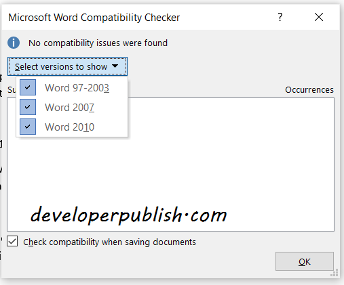
Task: Toggle the Word 2007 version checkbox
Action: 28,107
